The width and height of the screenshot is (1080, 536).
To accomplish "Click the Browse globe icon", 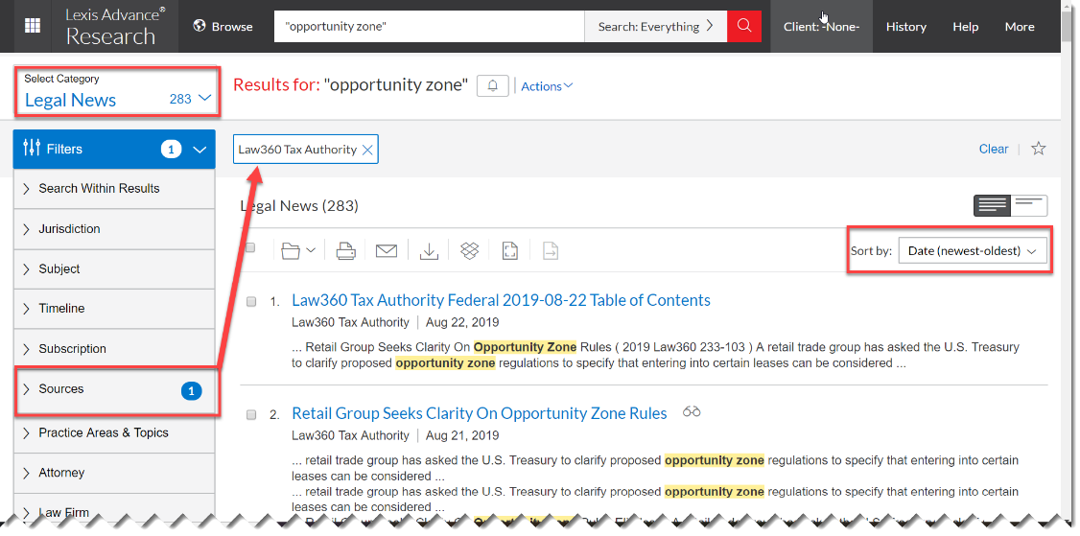I will pos(200,26).
